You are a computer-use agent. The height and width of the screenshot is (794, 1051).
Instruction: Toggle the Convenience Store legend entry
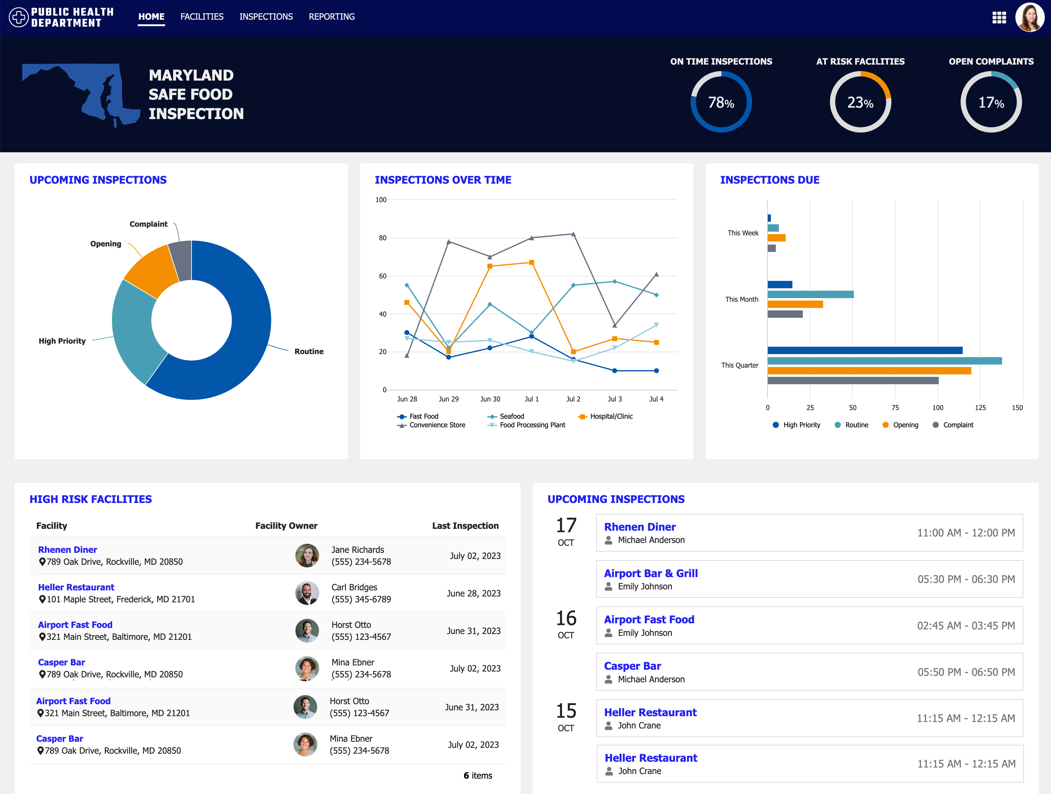point(431,425)
